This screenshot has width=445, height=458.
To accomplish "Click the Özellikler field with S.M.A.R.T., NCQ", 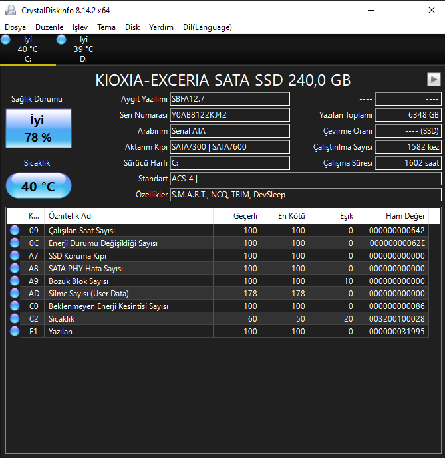I will (306, 195).
